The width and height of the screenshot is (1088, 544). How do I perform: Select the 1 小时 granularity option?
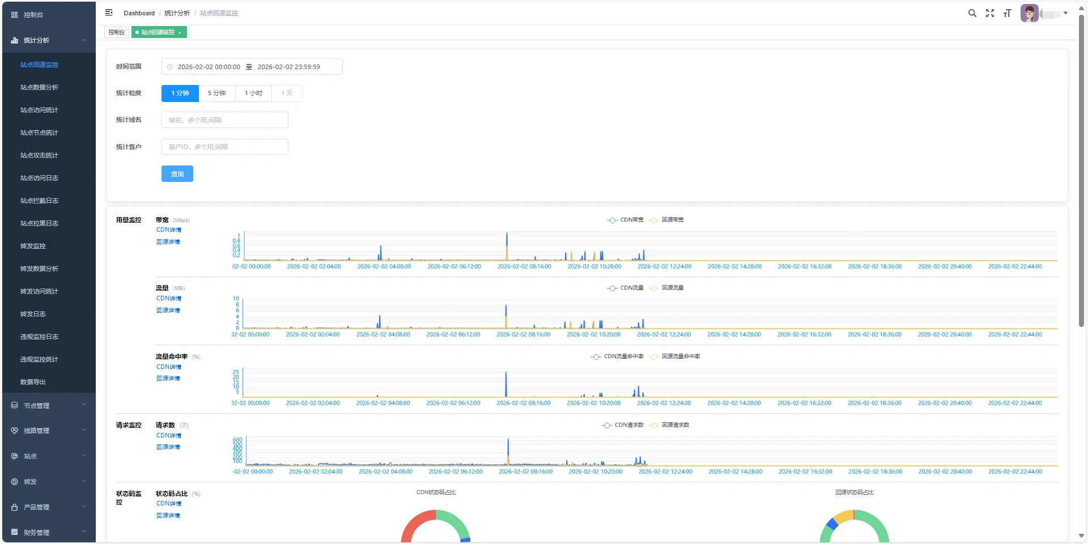click(253, 93)
